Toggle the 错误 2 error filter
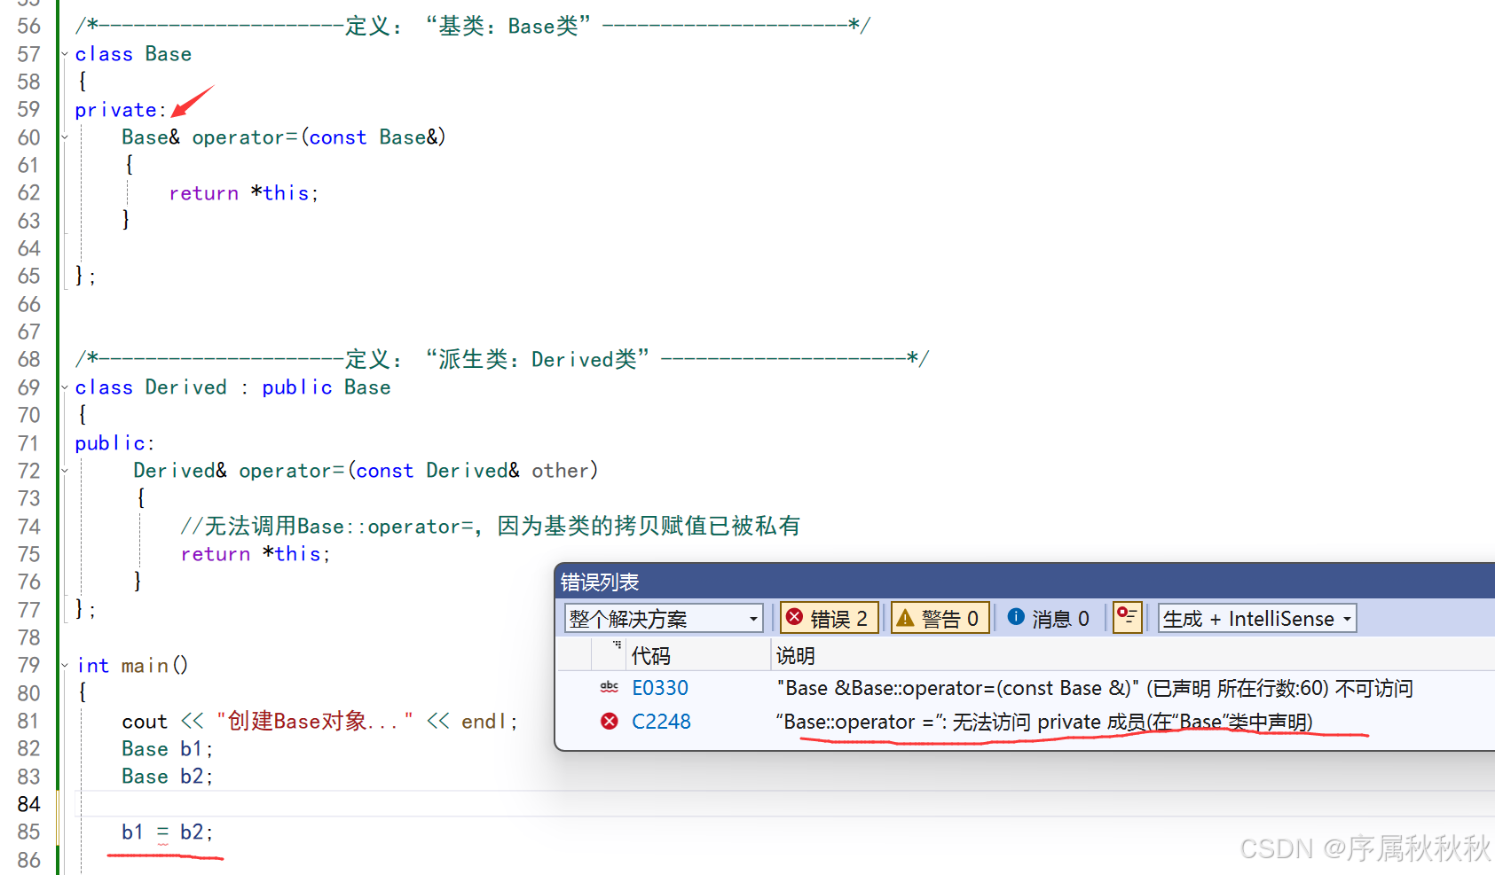This screenshot has height=875, width=1495. tap(829, 617)
